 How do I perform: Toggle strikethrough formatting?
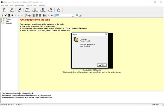coord(12,15)
